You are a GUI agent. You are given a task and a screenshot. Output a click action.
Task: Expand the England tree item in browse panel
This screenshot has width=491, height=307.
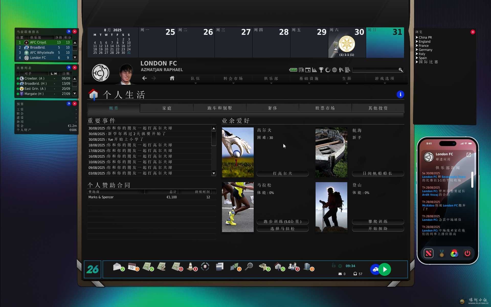click(x=417, y=41)
